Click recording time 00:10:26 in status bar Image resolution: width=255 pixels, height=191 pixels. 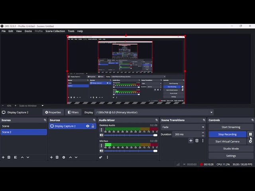pos(208,164)
